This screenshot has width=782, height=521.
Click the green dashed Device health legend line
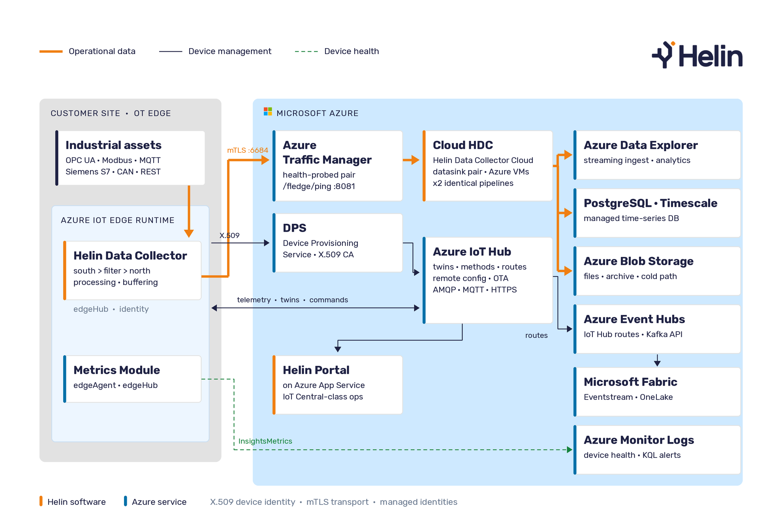(x=306, y=51)
